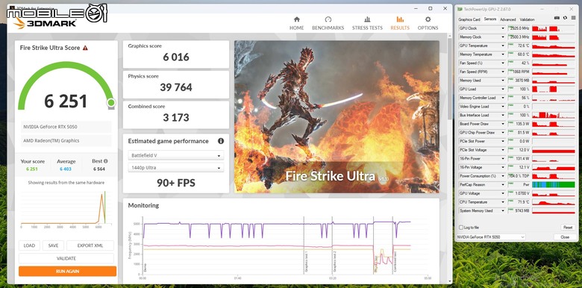Select the GPU-Z Sensors tab
582x288 pixels.
(x=490, y=19)
